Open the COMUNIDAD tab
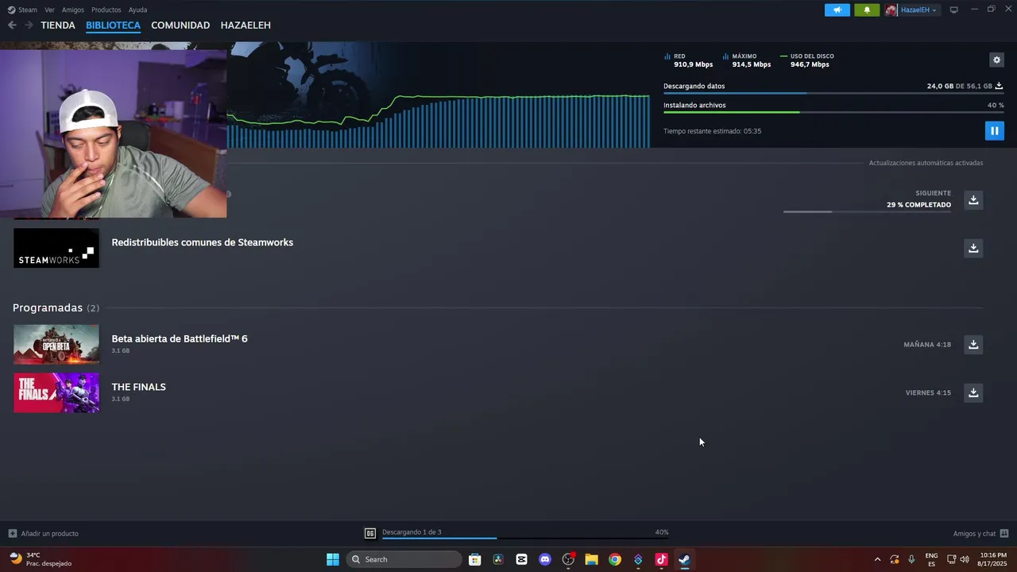The width and height of the screenshot is (1017, 572). click(x=180, y=25)
